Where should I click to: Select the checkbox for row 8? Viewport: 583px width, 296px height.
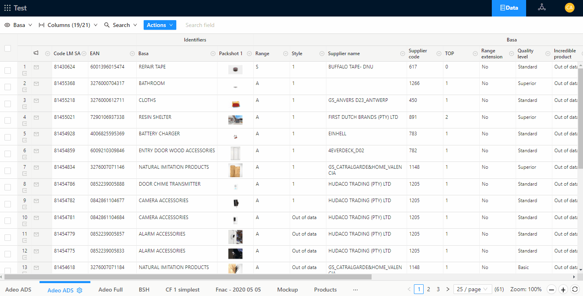tap(8, 187)
